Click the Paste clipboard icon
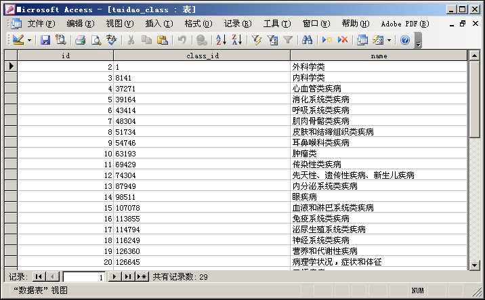485x300 pixels. 163,40
